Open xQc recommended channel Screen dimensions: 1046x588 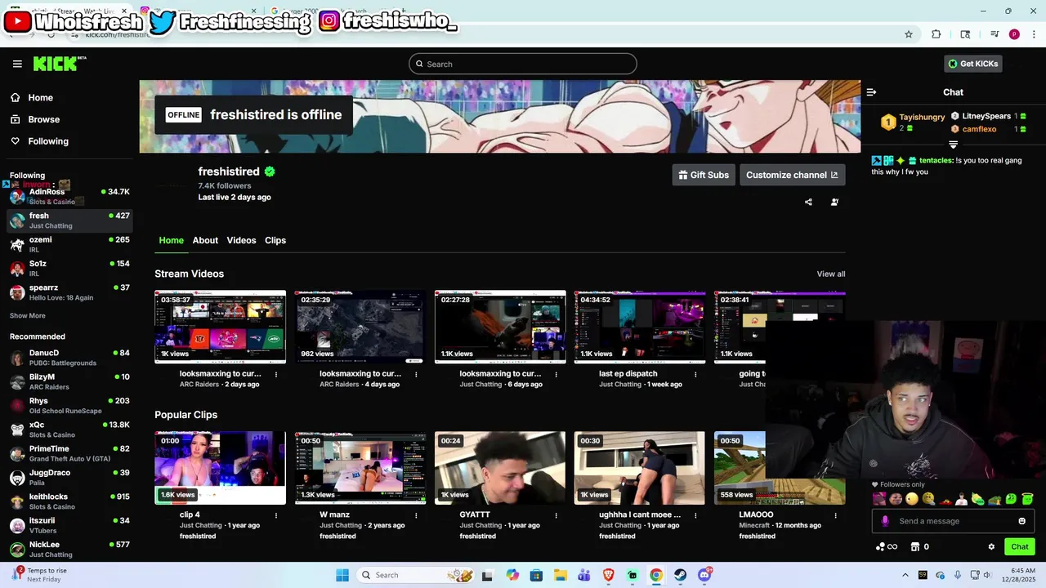69,430
